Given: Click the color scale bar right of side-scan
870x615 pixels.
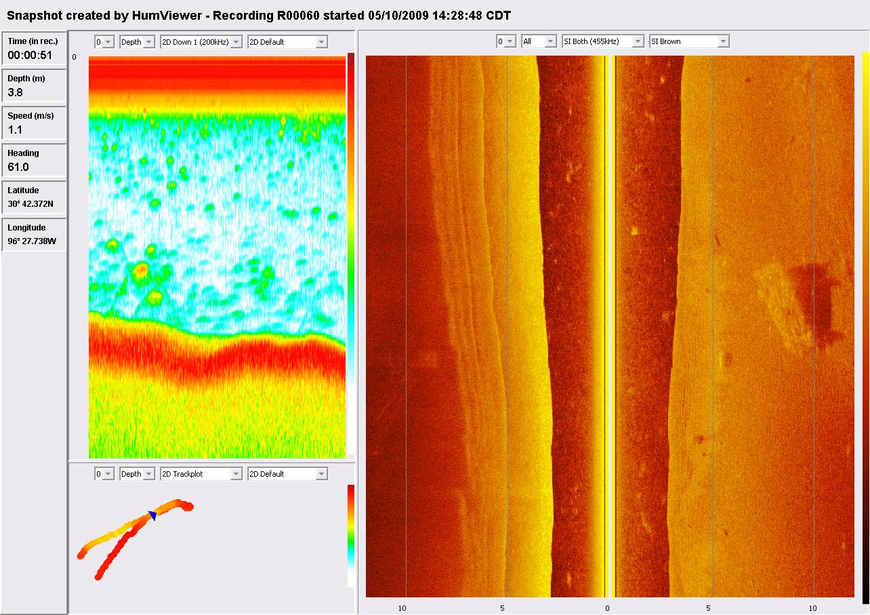Looking at the screenshot, I should [865, 325].
